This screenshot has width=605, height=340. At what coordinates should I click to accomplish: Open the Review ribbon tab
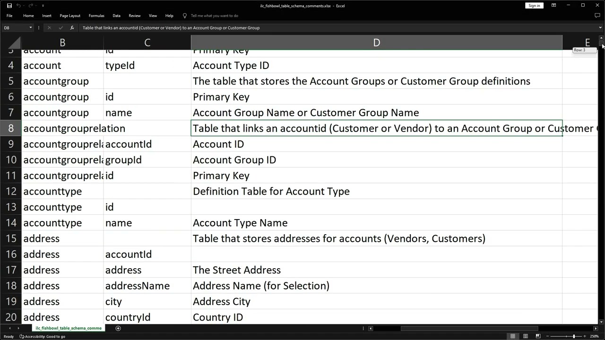click(x=135, y=16)
